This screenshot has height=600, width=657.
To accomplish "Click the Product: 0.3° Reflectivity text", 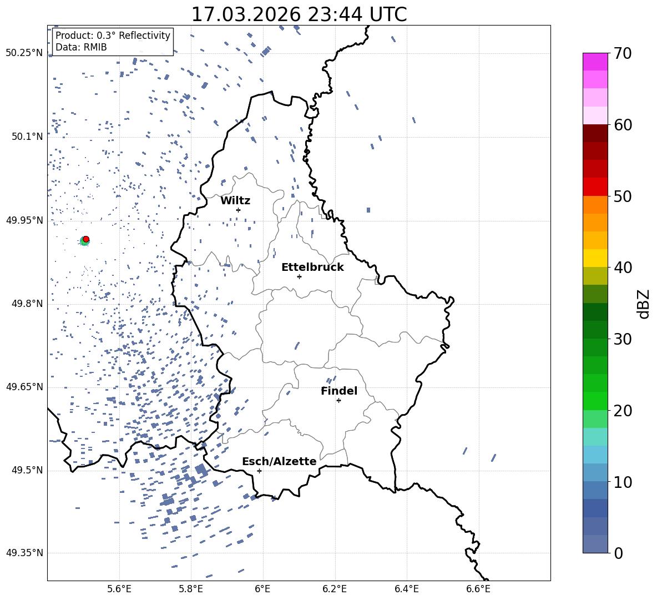I will coord(113,35).
